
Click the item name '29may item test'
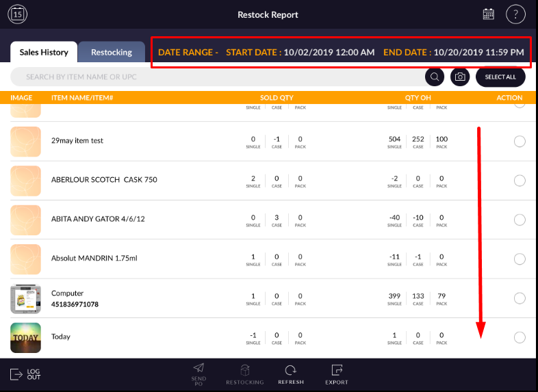77,141
